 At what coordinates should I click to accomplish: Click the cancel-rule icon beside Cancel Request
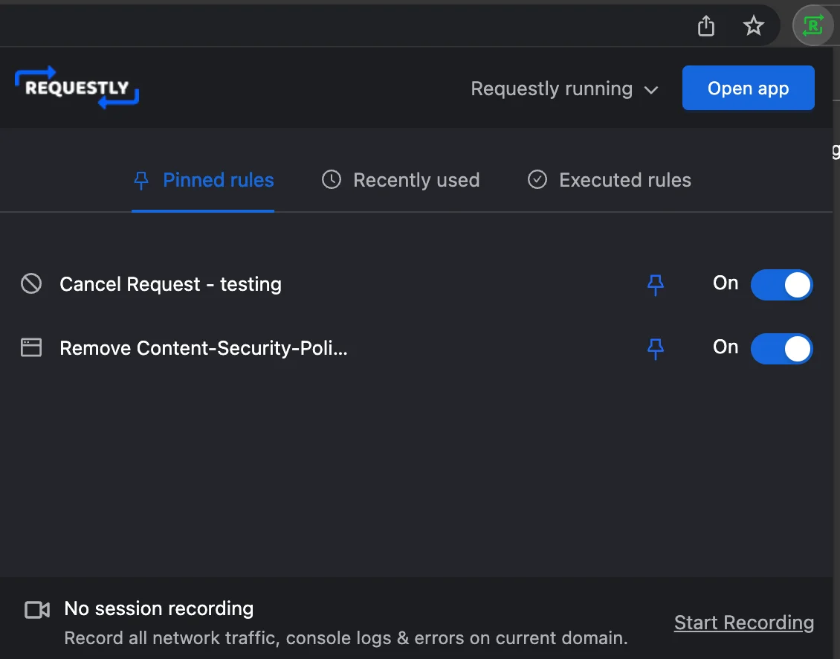pyautogui.click(x=31, y=283)
